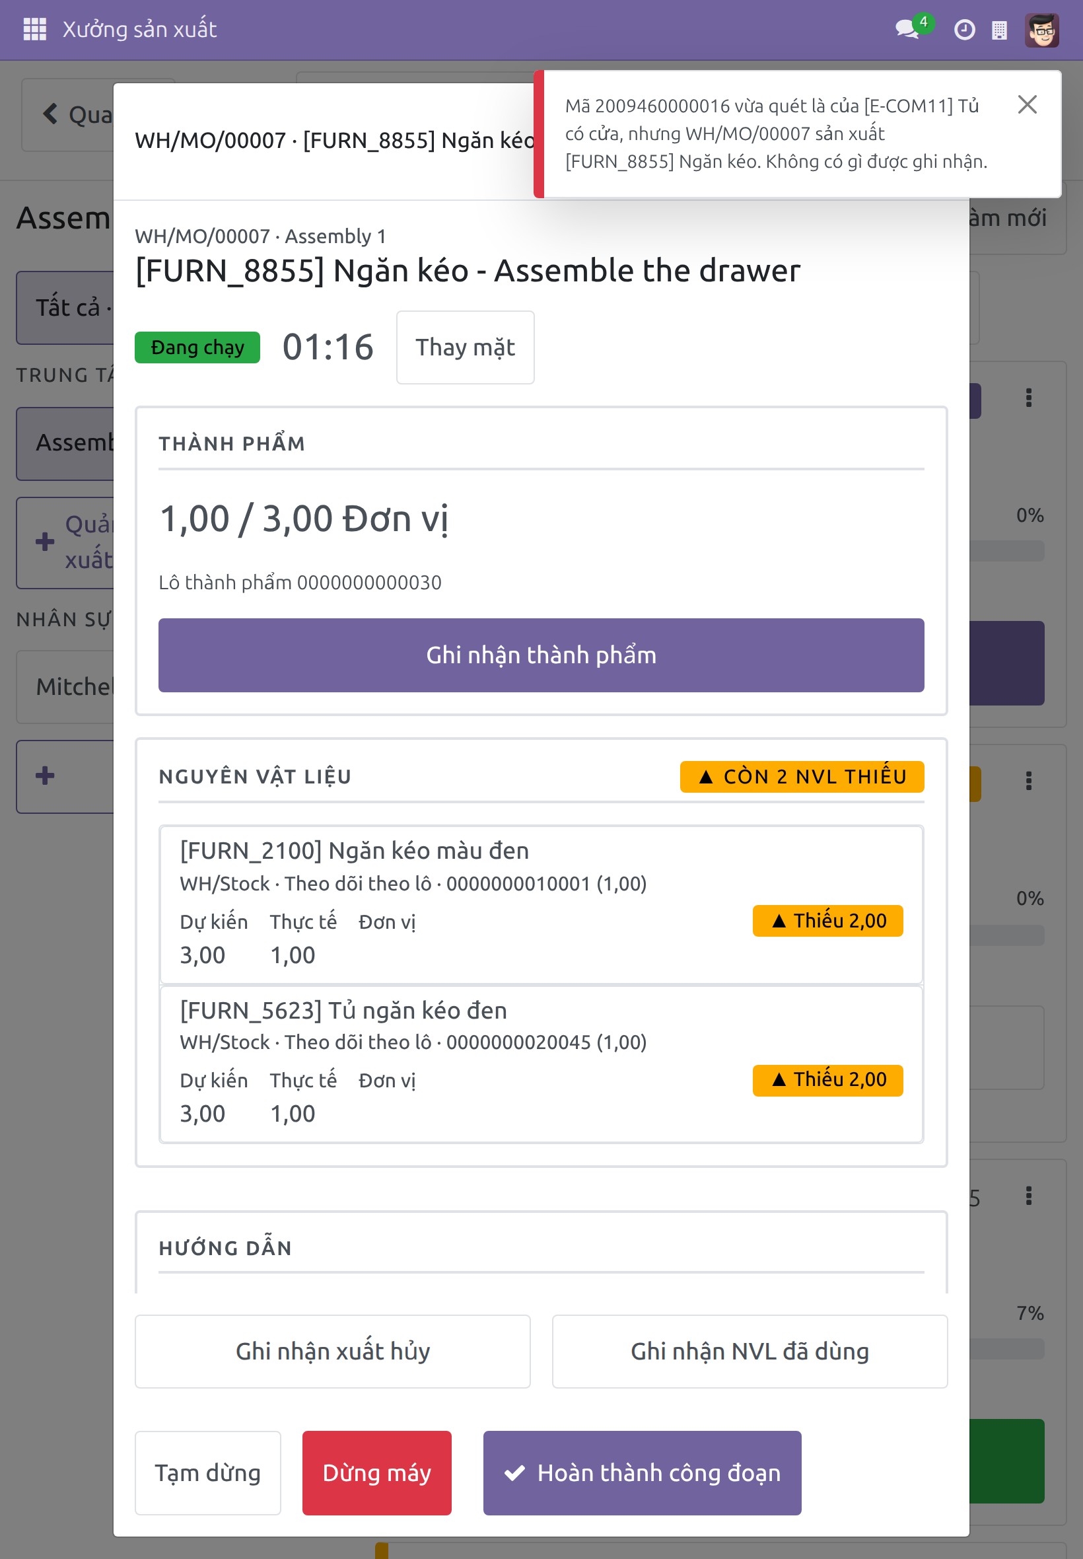This screenshot has height=1559, width=1083.
Task: Open the activities clock icon
Action: coord(964,30)
